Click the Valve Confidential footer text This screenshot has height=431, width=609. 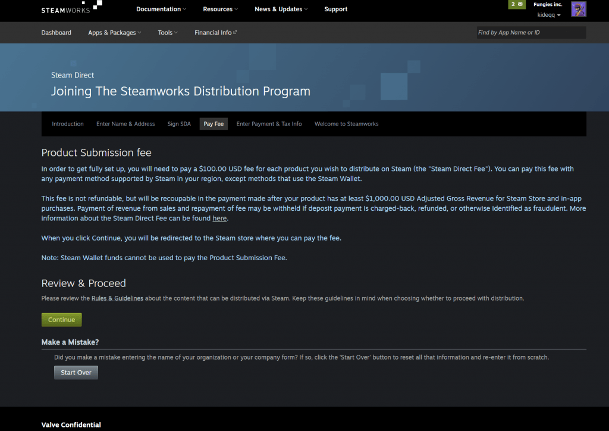(x=71, y=425)
